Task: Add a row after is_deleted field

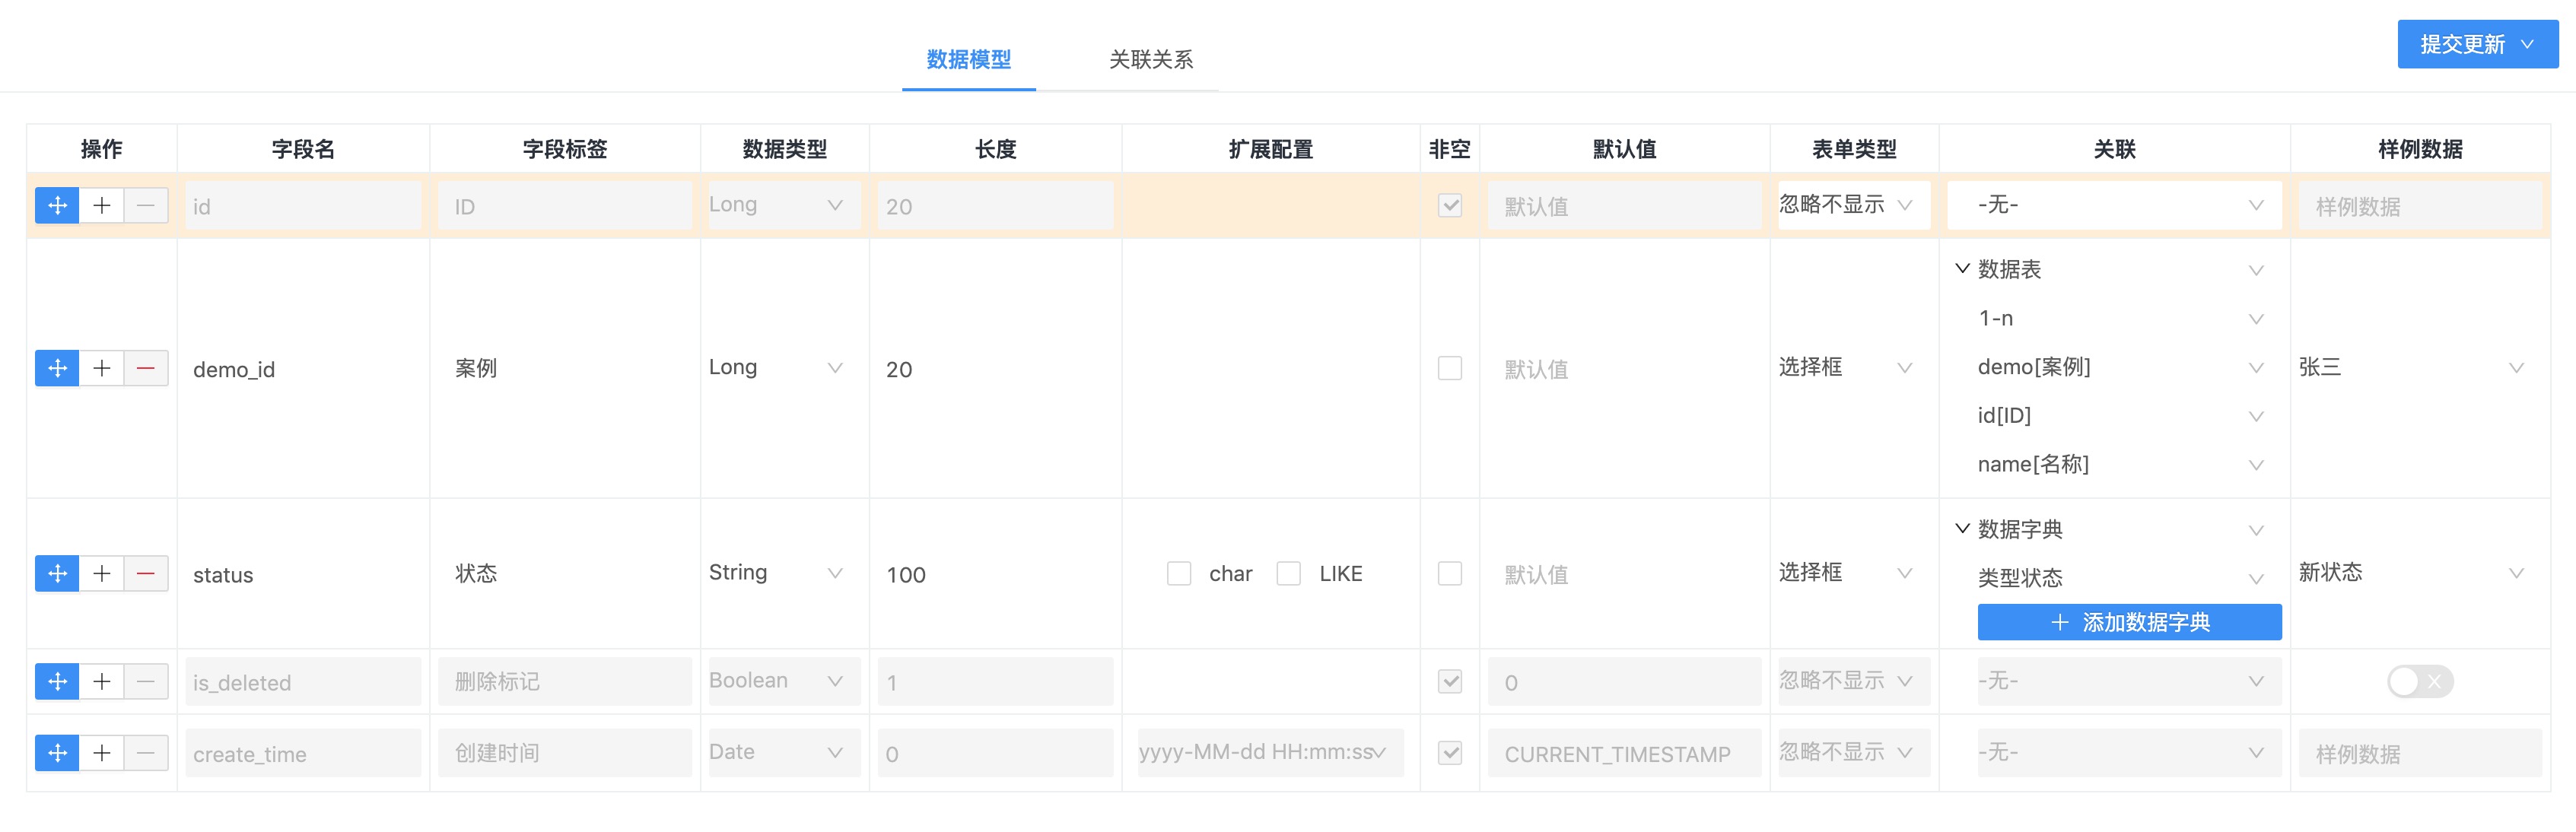Action: click(102, 682)
